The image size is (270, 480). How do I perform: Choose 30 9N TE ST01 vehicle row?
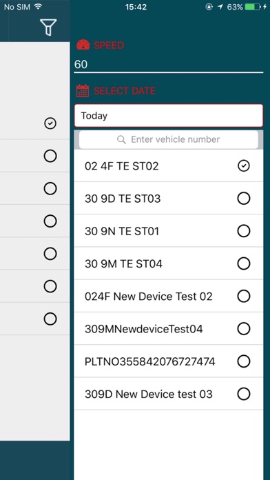pyautogui.click(x=169, y=231)
